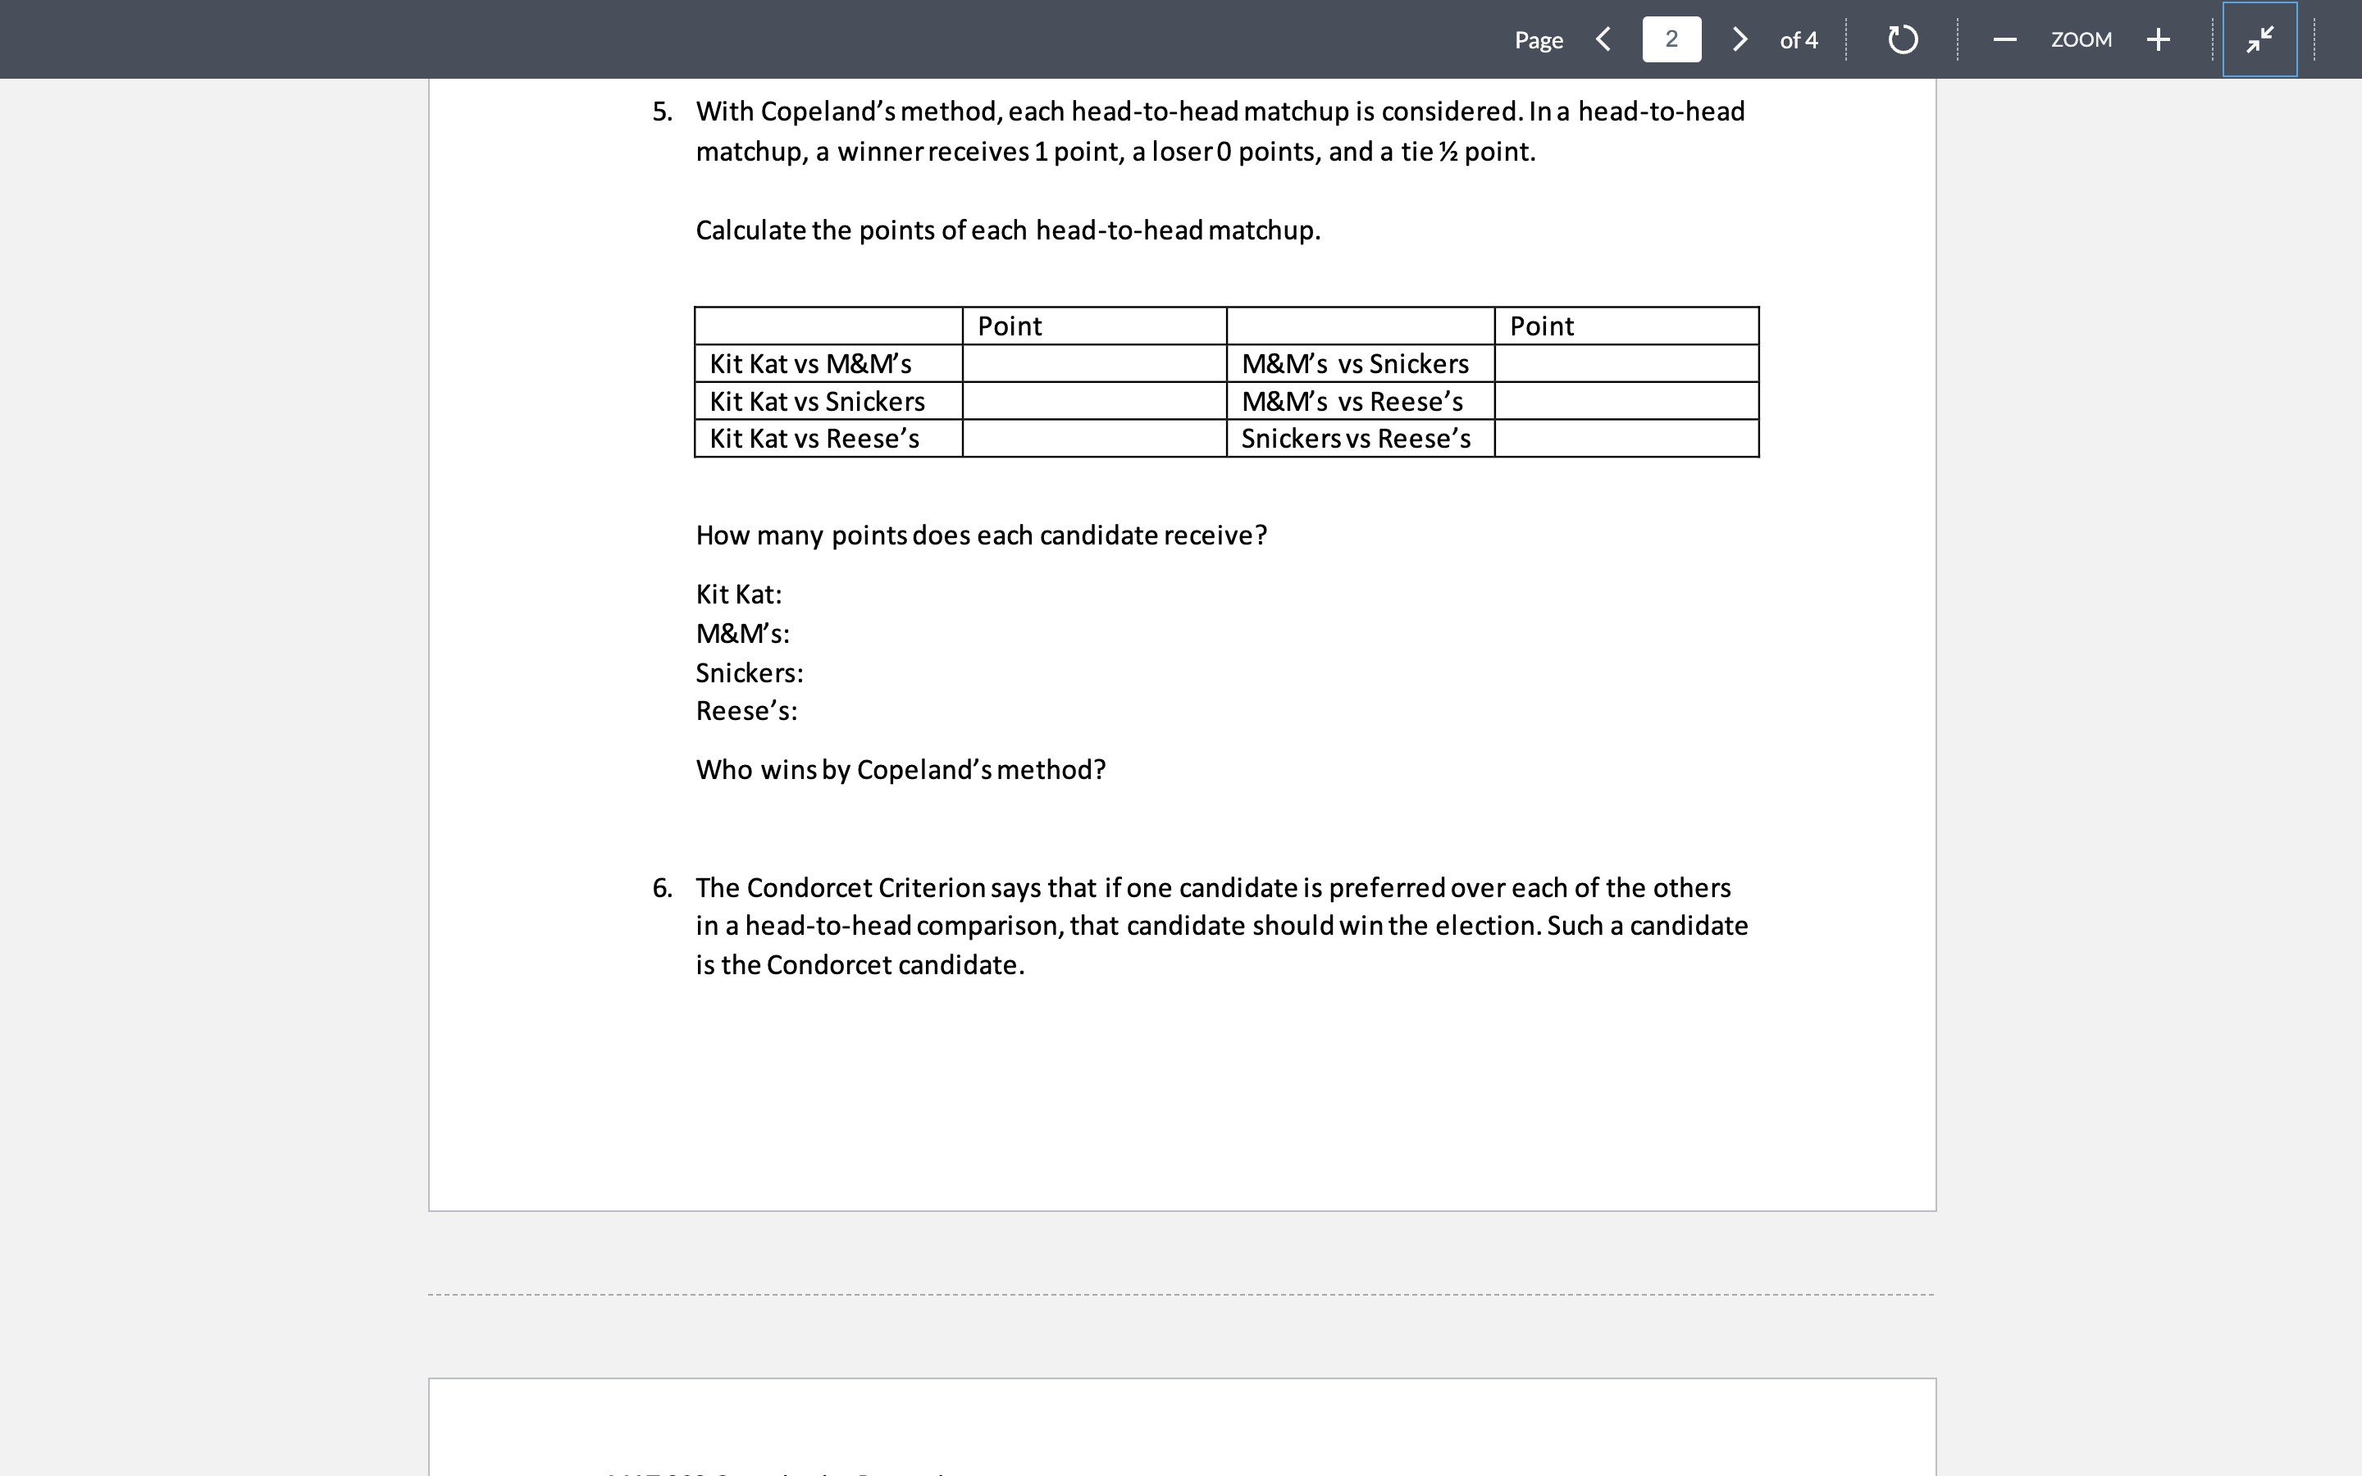Click the ZOOM label in the toolbar
Screen dimensions: 2362x1476
(x=2081, y=39)
